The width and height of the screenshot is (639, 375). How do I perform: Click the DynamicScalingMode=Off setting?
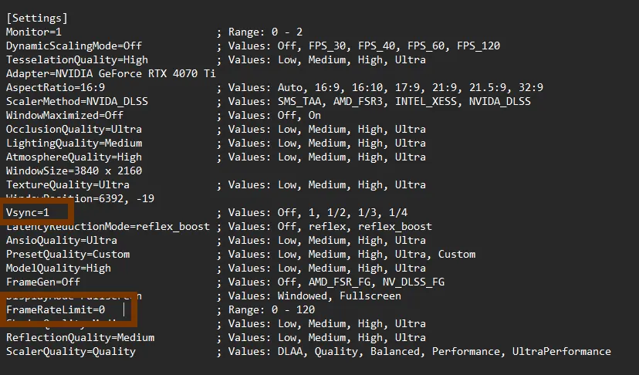[74, 46]
